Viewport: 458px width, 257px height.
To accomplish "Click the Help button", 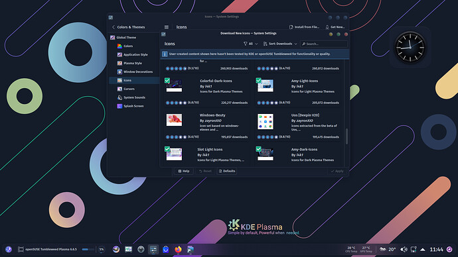I will pyautogui.click(x=184, y=171).
